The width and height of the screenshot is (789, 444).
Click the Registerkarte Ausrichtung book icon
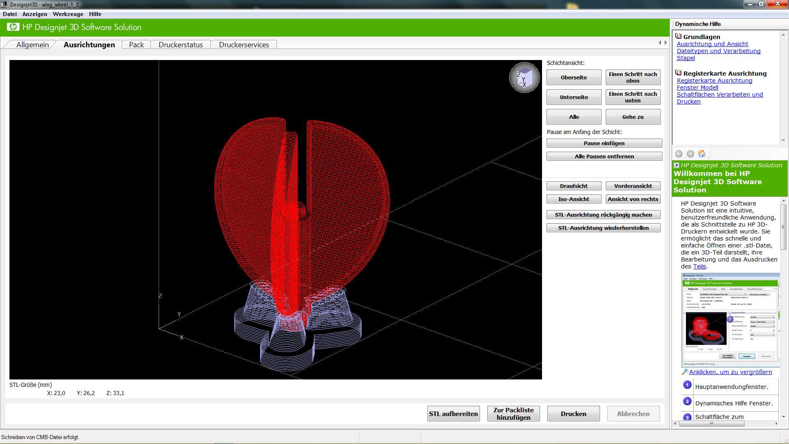[678, 73]
